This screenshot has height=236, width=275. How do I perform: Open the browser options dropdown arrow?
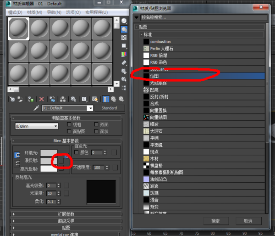(137, 17)
